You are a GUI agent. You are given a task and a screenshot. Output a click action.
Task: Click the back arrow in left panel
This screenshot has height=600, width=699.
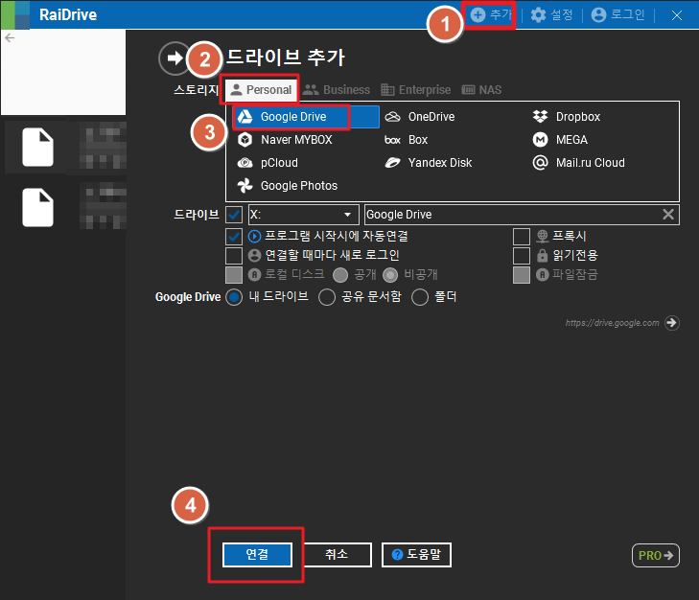tap(10, 38)
